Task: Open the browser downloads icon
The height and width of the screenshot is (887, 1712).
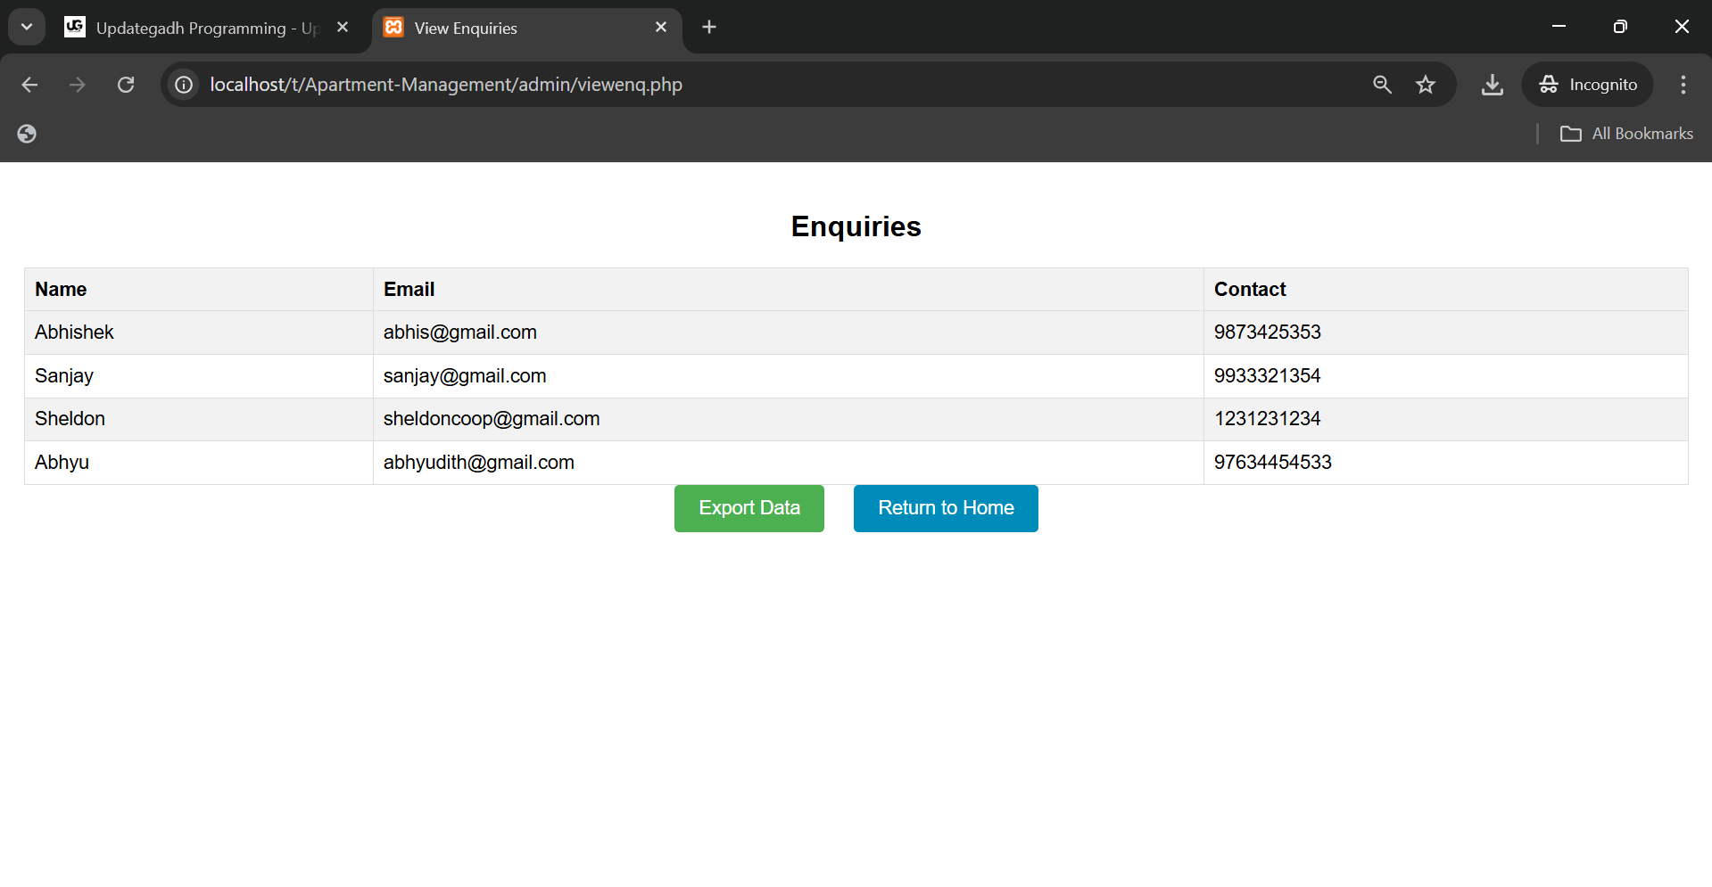Action: coord(1492,85)
